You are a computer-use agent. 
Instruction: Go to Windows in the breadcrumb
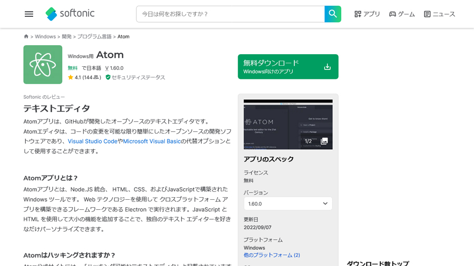(x=45, y=37)
